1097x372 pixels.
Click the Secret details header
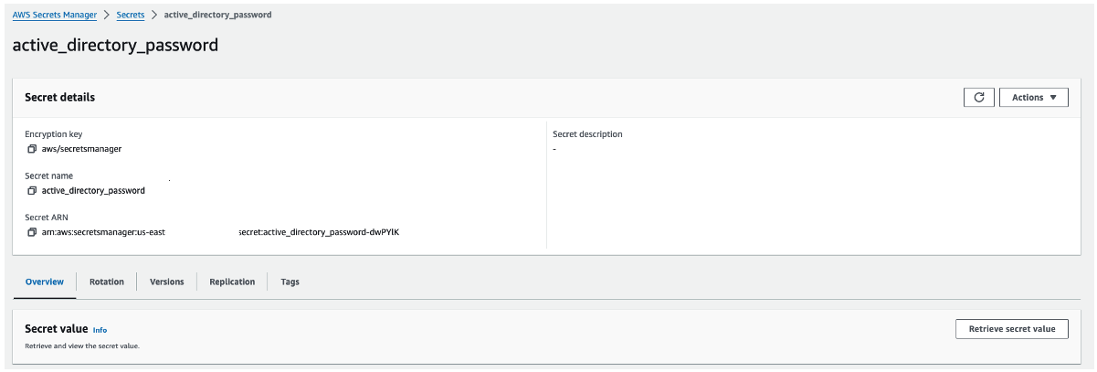59,97
